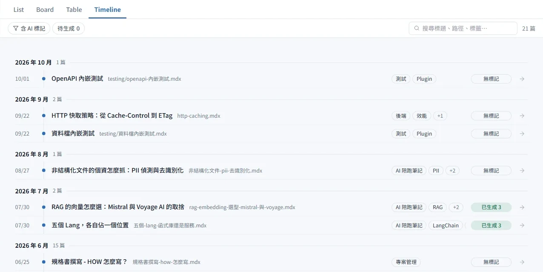Image resolution: width=543 pixels, height=272 pixels.
Task: Click path rag-embedding-選型-mistral-與-voyage.mdx
Action: tap(242, 207)
